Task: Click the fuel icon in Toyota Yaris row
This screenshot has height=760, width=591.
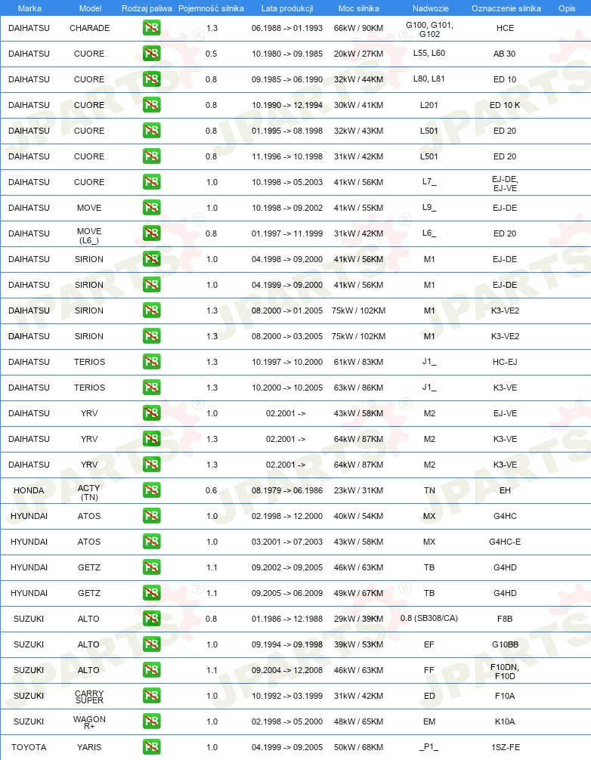Action: pos(152,747)
